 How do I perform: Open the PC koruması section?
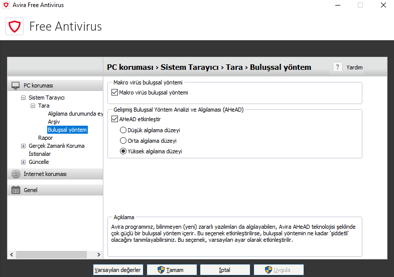point(55,85)
